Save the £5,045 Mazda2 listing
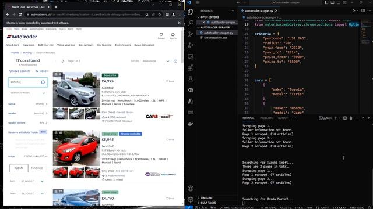The height and width of the screenshot is (209, 373). point(170,140)
